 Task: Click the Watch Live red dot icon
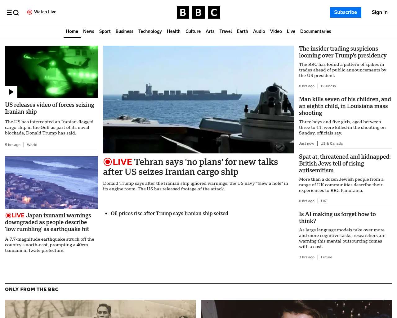point(30,12)
